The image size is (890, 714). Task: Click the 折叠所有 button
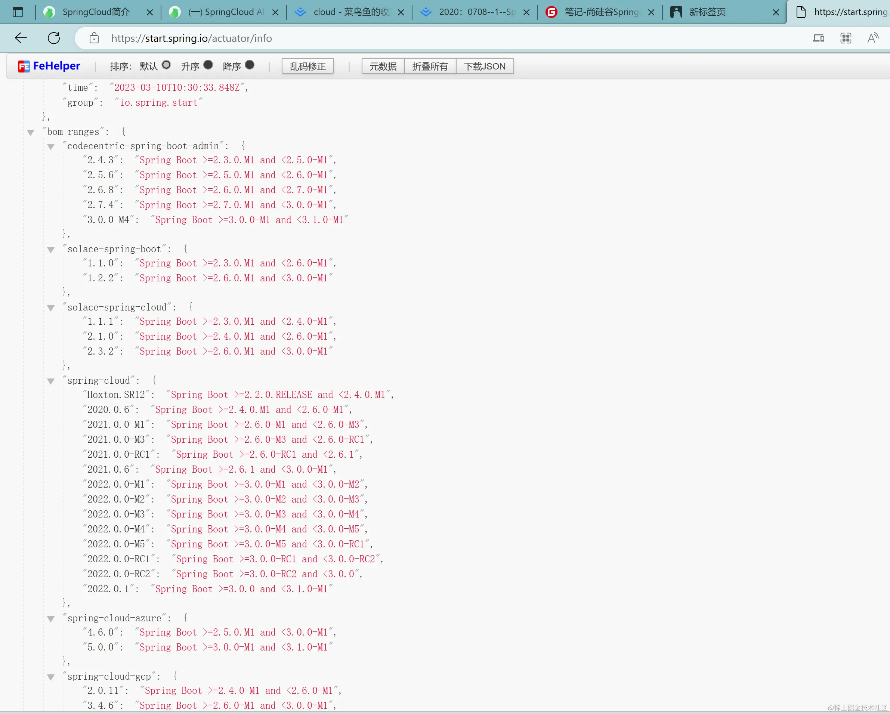pyautogui.click(x=430, y=67)
